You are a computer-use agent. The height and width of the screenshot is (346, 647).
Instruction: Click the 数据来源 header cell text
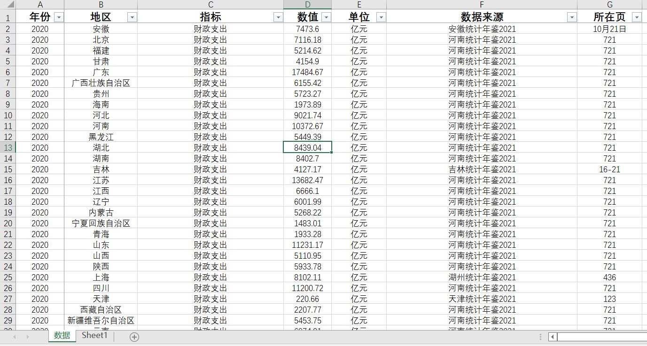pyautogui.click(x=482, y=17)
